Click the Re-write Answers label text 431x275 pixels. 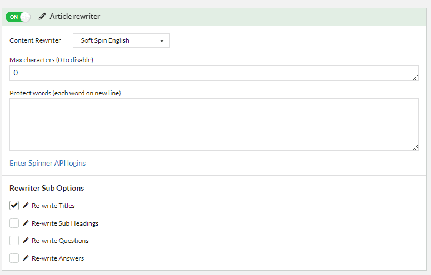[x=58, y=258]
